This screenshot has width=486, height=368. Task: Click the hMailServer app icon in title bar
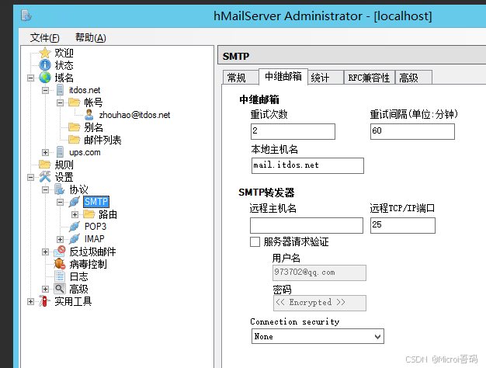point(26,16)
